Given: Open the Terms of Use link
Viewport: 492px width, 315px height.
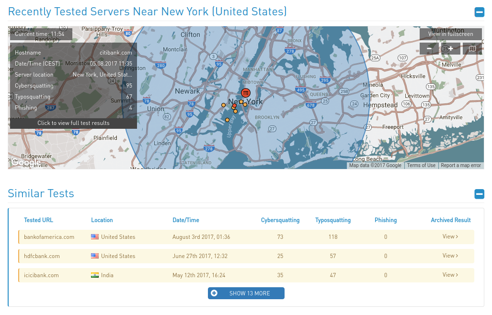Looking at the screenshot, I should point(421,165).
